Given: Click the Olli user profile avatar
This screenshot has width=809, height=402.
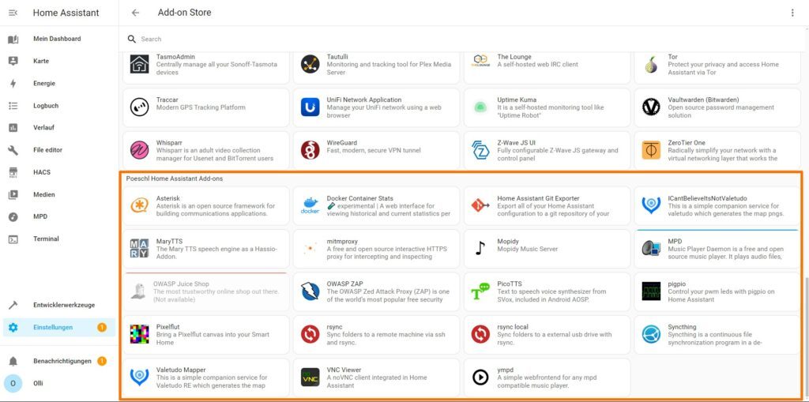Looking at the screenshot, I should point(13,384).
